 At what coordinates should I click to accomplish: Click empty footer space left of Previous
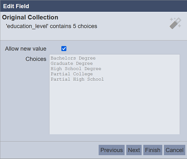point(49,150)
